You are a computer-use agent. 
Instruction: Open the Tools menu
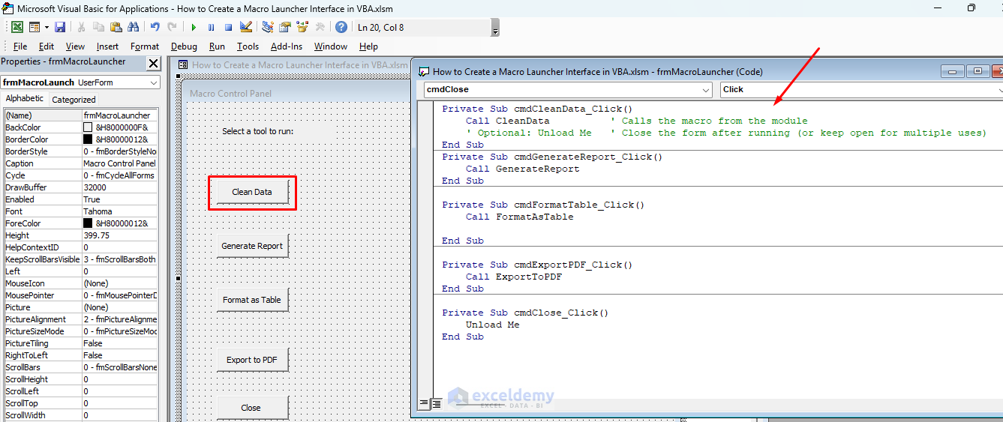248,46
